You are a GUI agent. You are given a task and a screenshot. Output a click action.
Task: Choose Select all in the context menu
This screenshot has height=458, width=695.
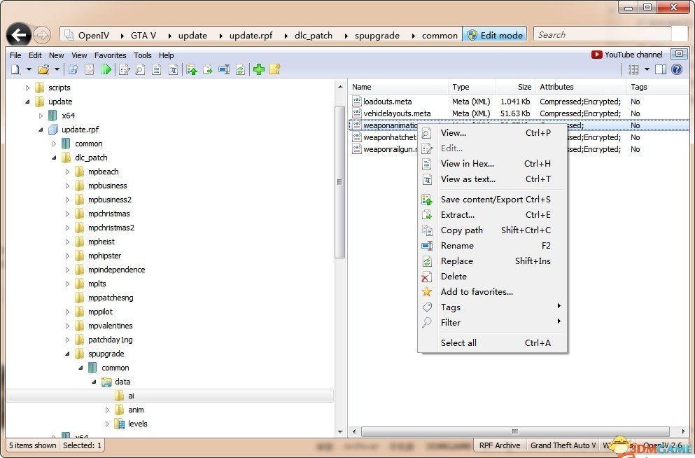tap(492, 342)
